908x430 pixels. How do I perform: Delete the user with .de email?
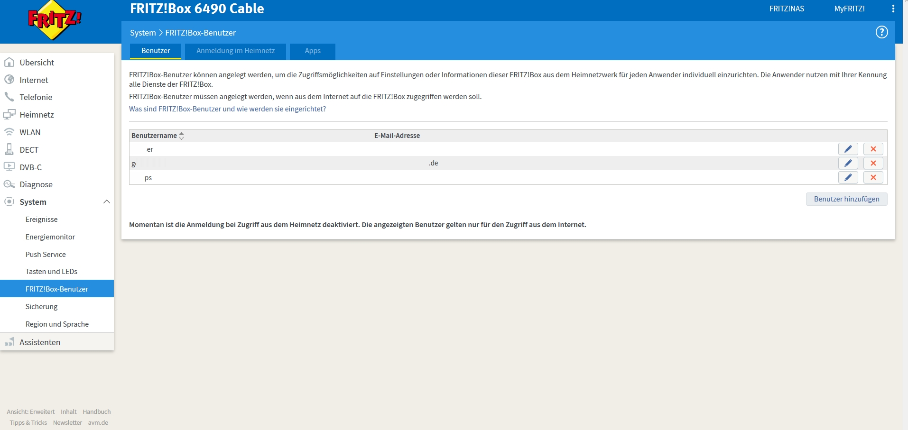(x=873, y=163)
